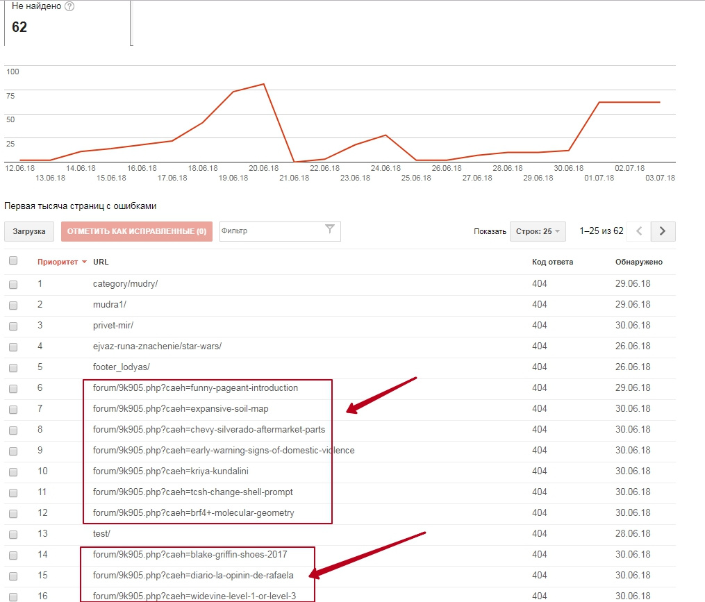705x602 pixels.
Task: Click the URL column header
Action: pos(101,262)
